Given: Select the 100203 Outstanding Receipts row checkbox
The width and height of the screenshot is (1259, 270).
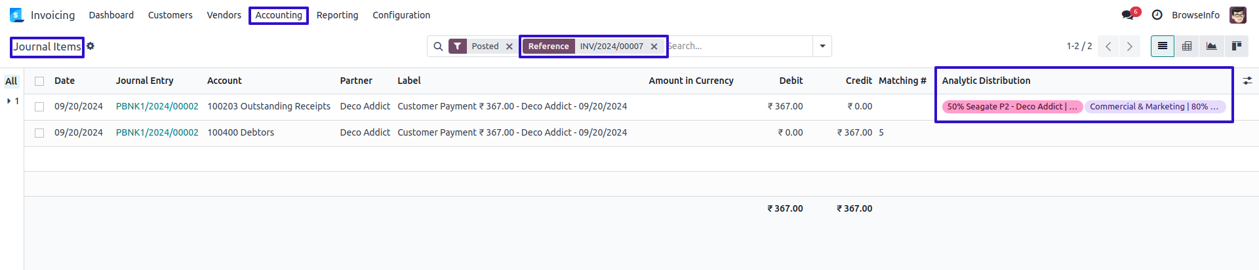Looking at the screenshot, I should click(x=39, y=107).
